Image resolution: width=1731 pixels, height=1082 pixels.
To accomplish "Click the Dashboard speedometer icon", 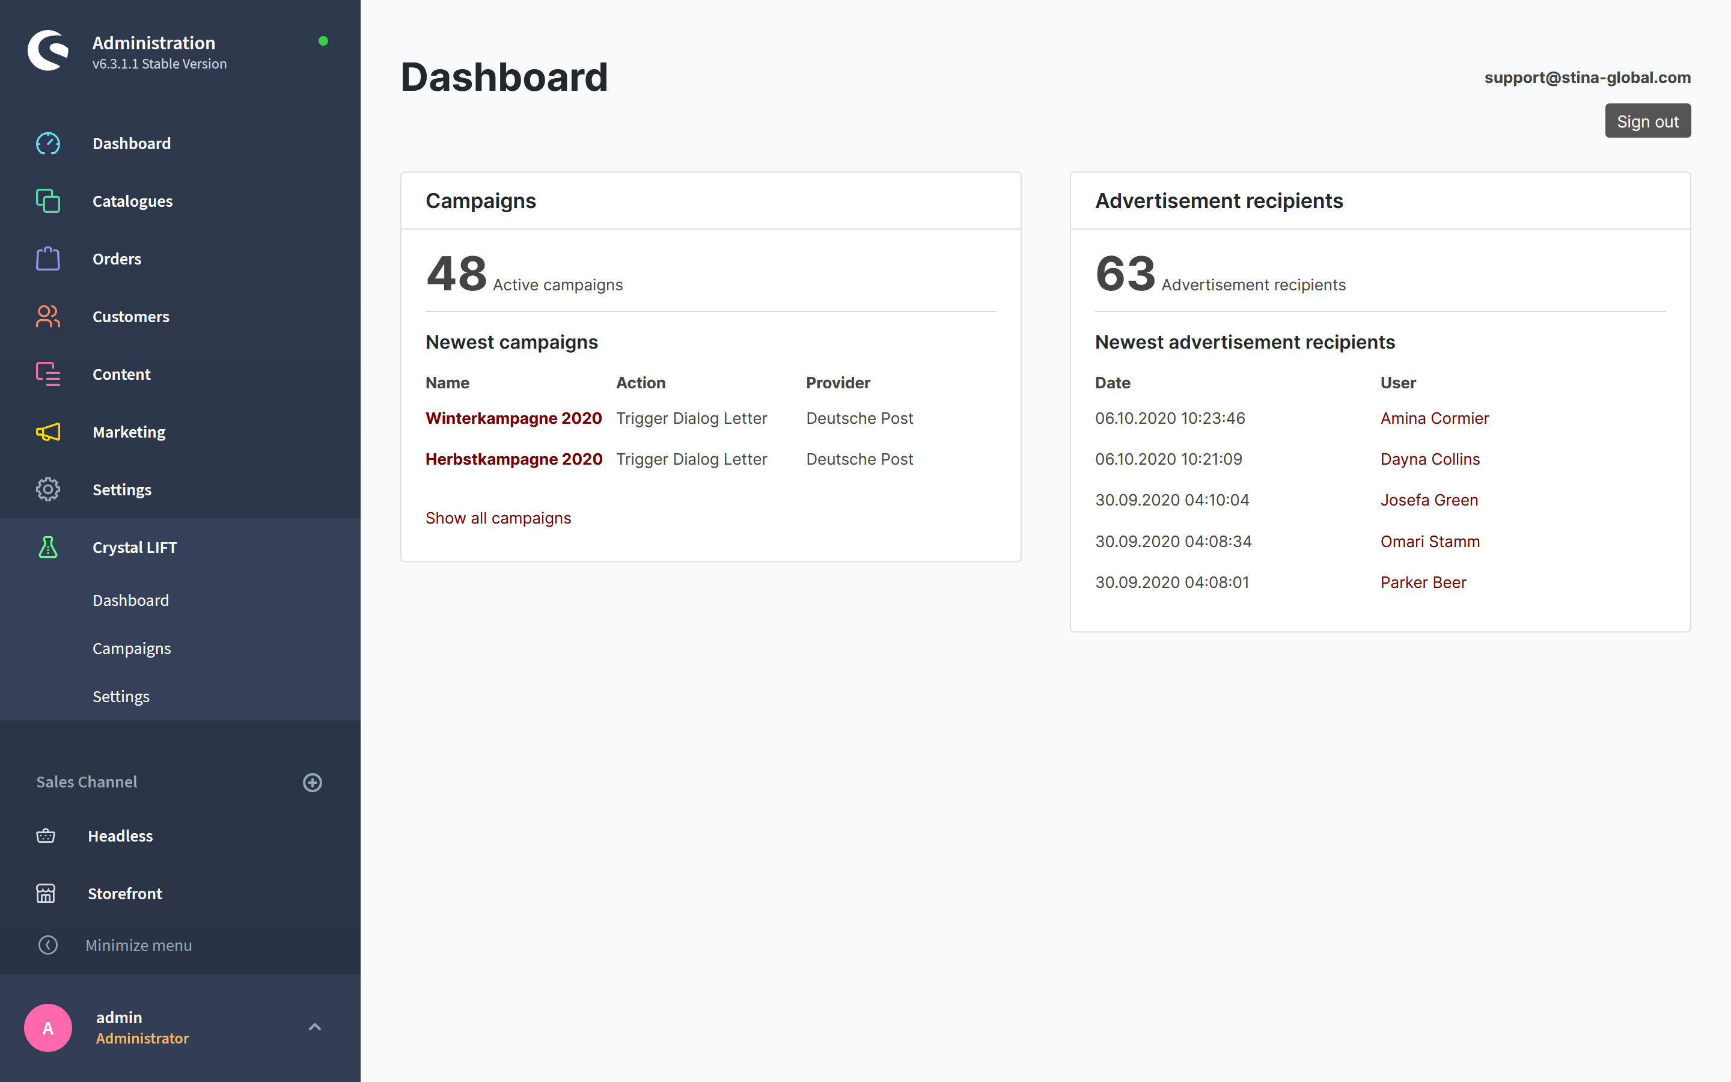I will tap(48, 144).
